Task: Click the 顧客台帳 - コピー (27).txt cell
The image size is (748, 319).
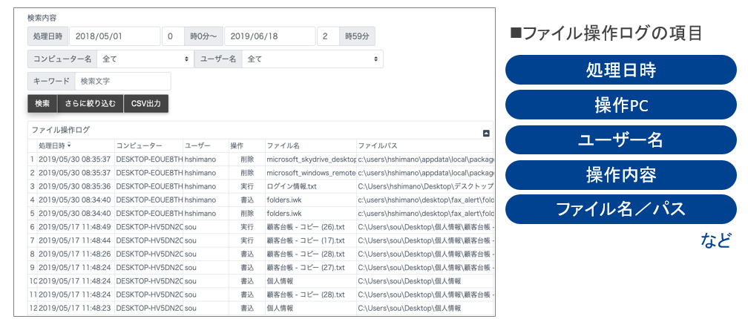Action: pos(310,268)
